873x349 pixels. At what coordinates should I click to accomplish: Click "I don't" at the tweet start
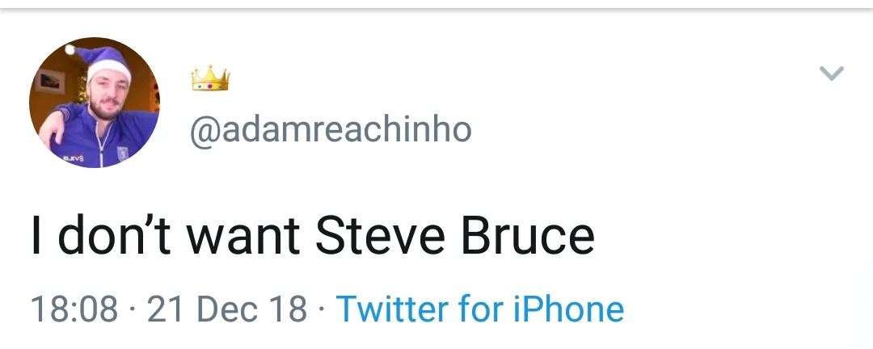[99, 235]
